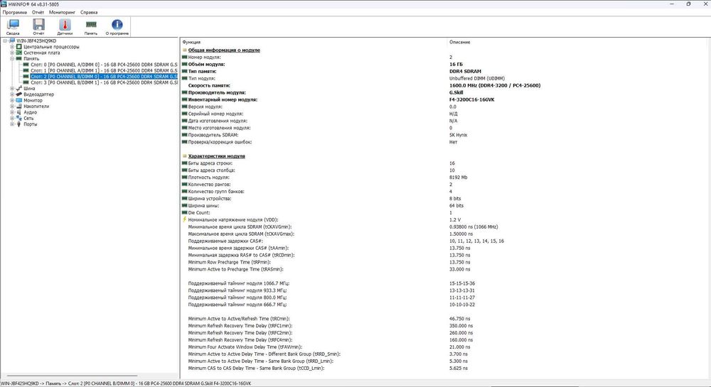The height and width of the screenshot is (387, 711).
Task: Select Накопители tree item
Action: pos(36,106)
